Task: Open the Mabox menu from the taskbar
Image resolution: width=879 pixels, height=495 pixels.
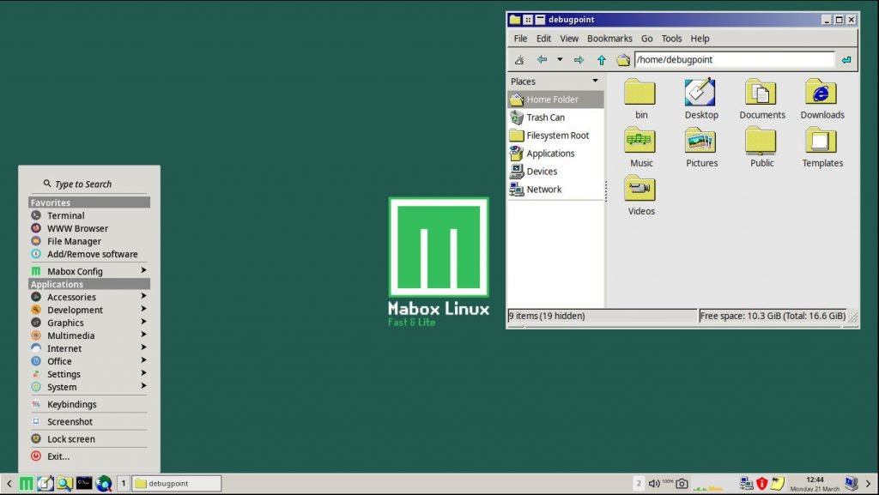Action: [25, 483]
